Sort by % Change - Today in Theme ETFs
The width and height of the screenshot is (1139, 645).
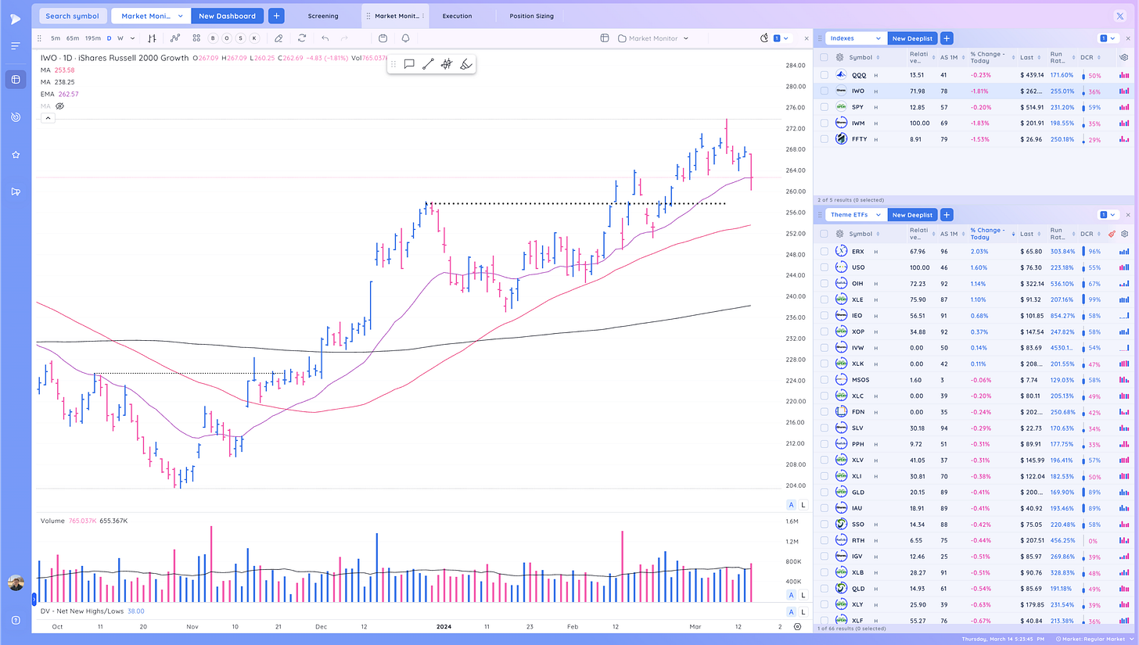click(991, 233)
